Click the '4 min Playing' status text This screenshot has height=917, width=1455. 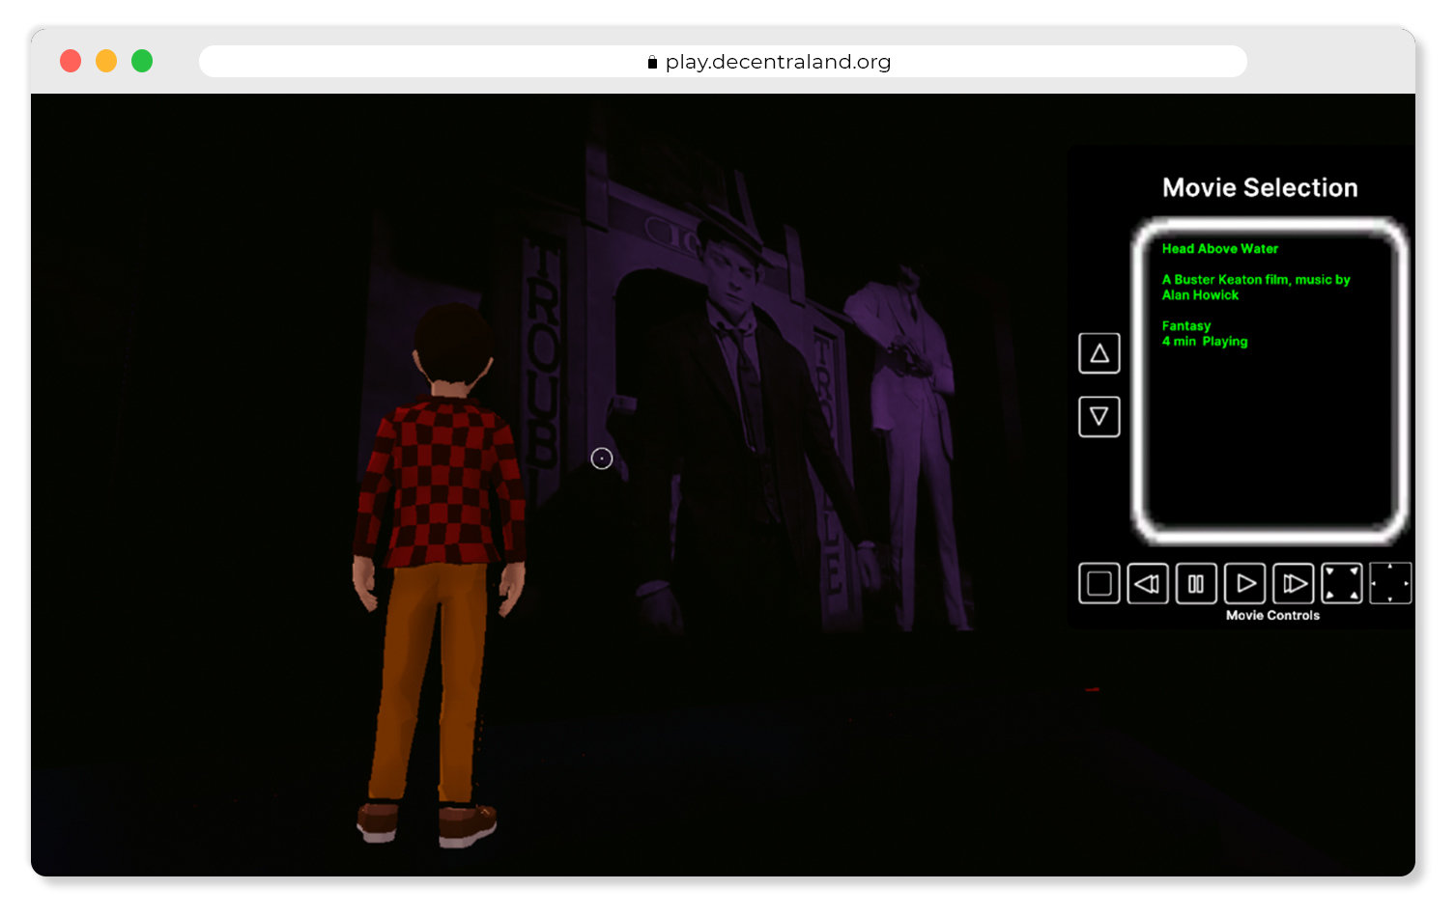click(1205, 342)
